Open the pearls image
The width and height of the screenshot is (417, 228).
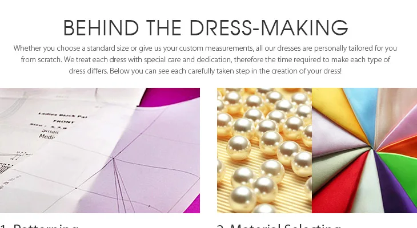click(264, 150)
